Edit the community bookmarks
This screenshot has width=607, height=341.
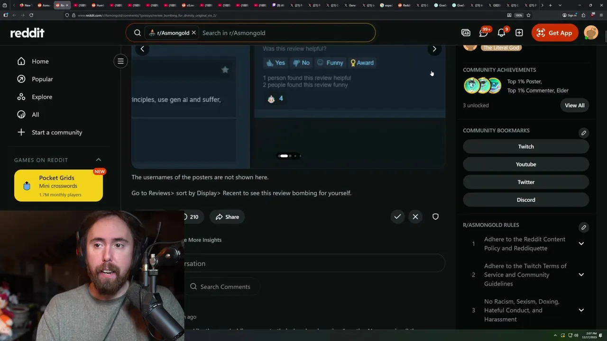click(584, 133)
